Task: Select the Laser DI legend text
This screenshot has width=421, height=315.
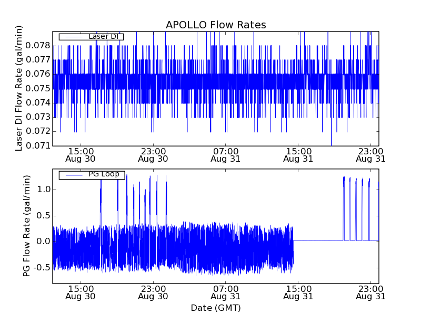Action: 103,37
